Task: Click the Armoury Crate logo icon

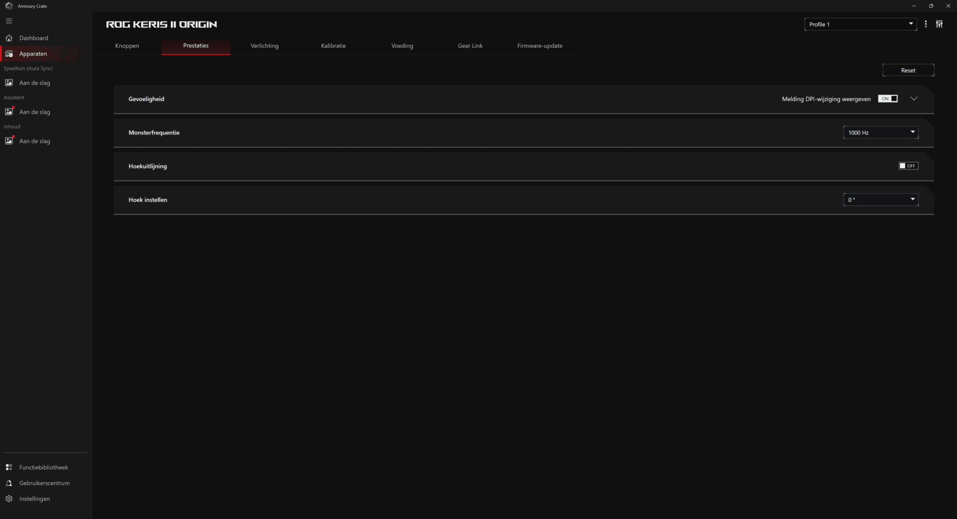Action: 9,6
